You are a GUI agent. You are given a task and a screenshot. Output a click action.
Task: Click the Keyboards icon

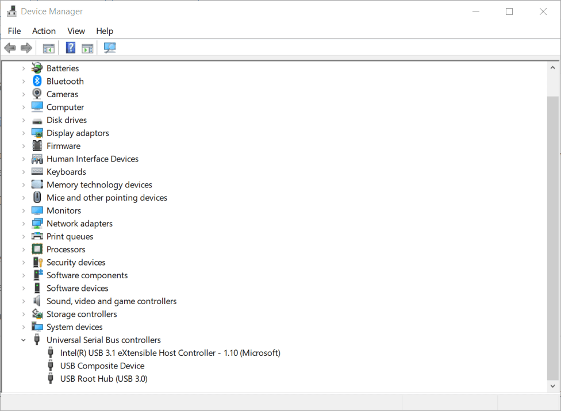37,171
